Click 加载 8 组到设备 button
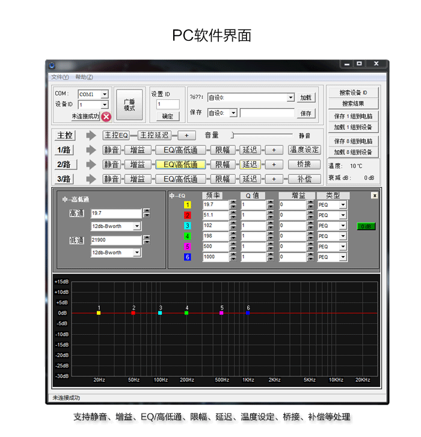The width and height of the screenshot is (421, 437). click(x=353, y=152)
